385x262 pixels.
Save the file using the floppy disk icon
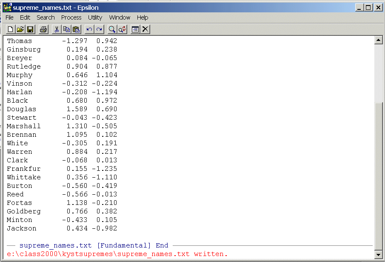[x=30, y=29]
